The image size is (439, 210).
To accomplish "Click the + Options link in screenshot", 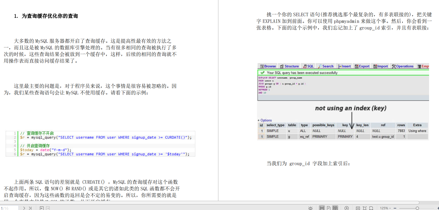I will pyautogui.click(x=265, y=120).
